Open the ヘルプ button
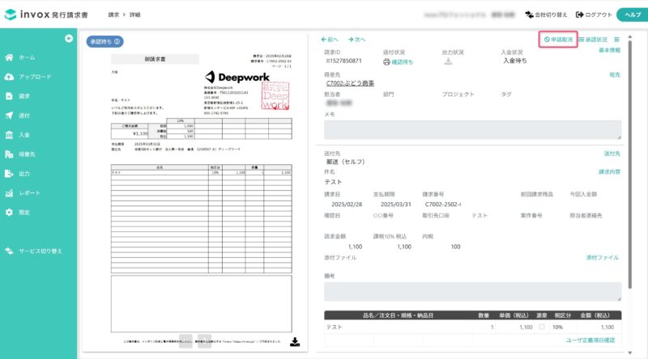Image resolution: width=648 pixels, height=359 pixels. pos(633,15)
